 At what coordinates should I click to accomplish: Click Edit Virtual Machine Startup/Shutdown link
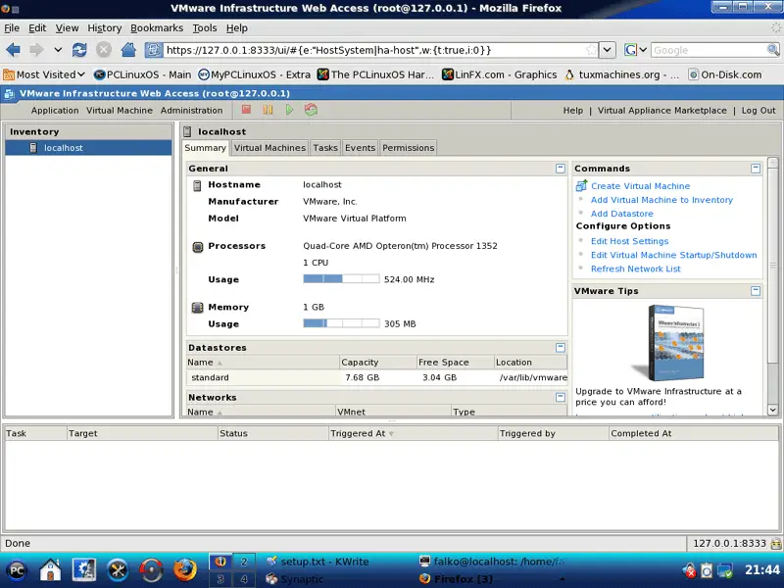[x=674, y=255]
